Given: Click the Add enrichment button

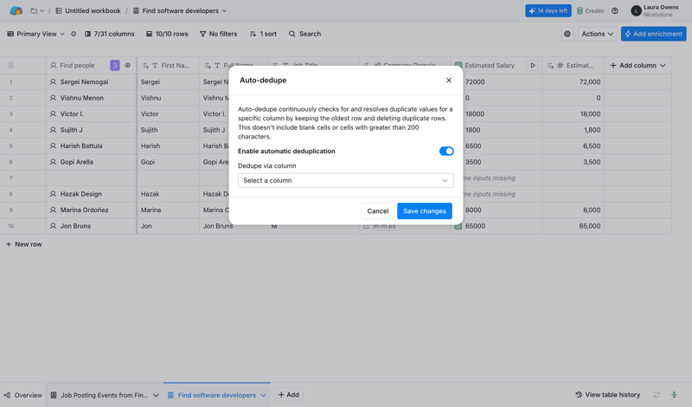Looking at the screenshot, I should point(654,34).
